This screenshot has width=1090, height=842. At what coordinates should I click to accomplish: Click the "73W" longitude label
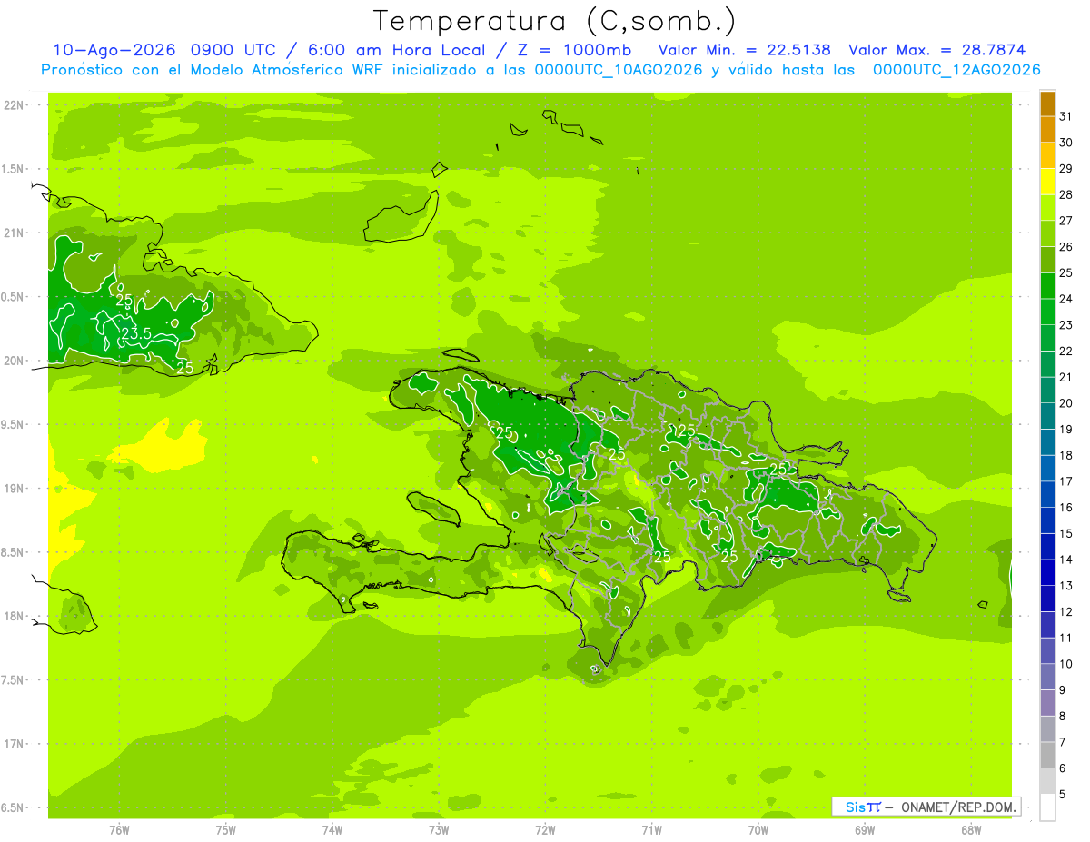point(439,830)
